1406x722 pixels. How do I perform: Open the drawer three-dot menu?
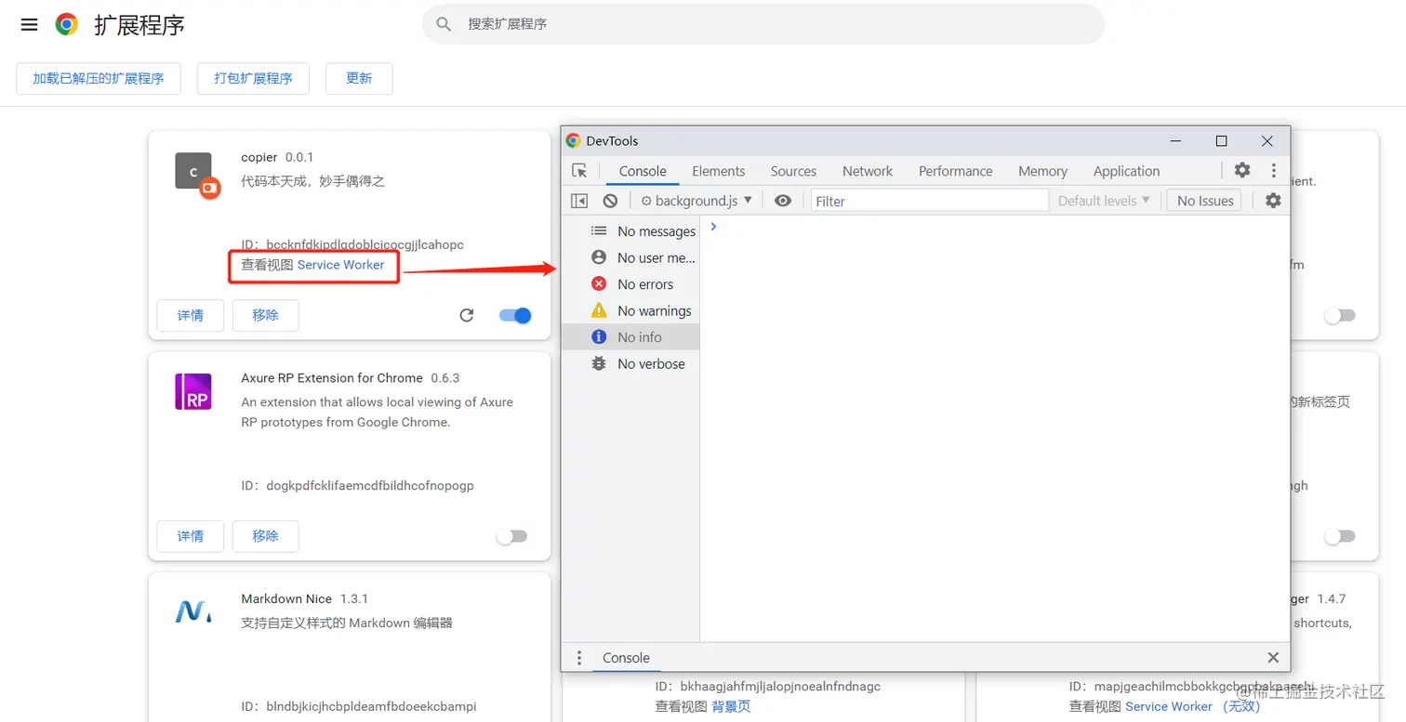coord(578,658)
